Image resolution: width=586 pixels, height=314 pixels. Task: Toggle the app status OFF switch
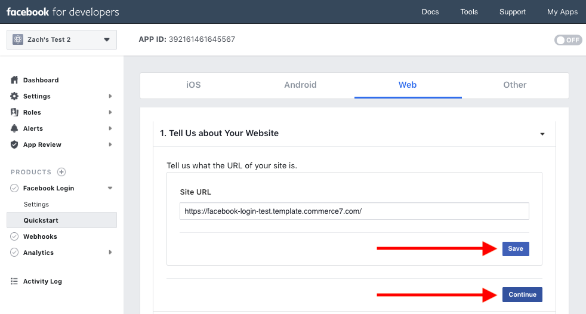[568, 40]
